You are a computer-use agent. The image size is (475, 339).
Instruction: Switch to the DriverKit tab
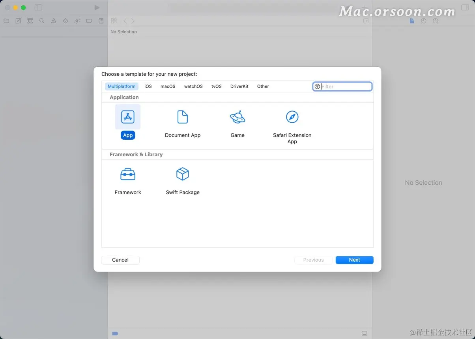239,86
